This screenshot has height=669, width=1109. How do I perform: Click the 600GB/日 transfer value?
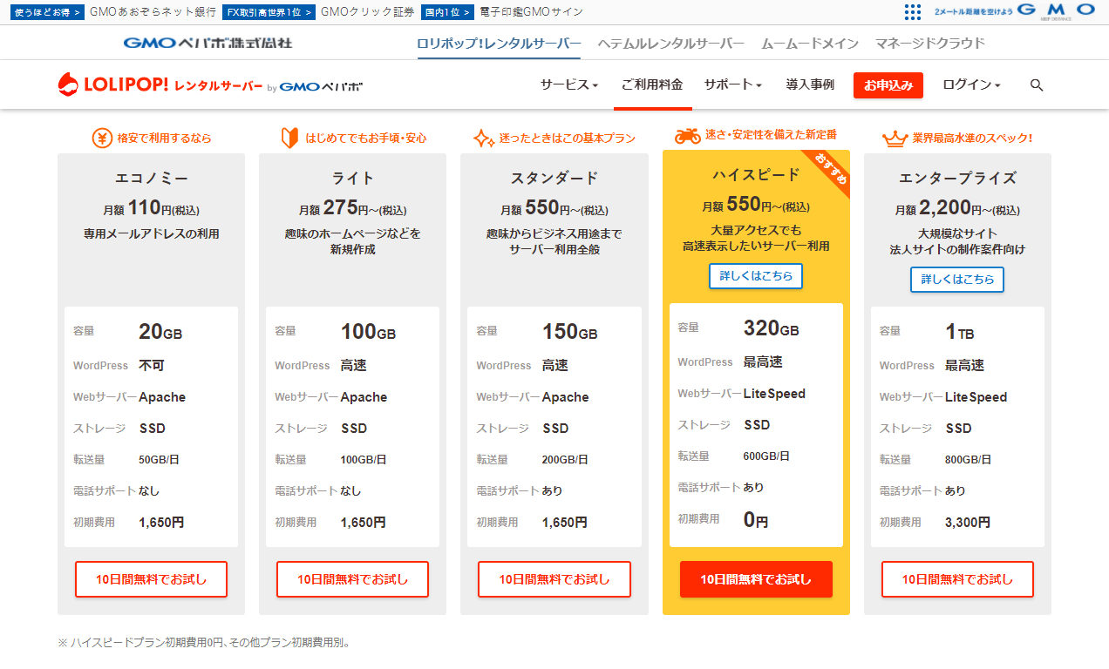coord(766,456)
